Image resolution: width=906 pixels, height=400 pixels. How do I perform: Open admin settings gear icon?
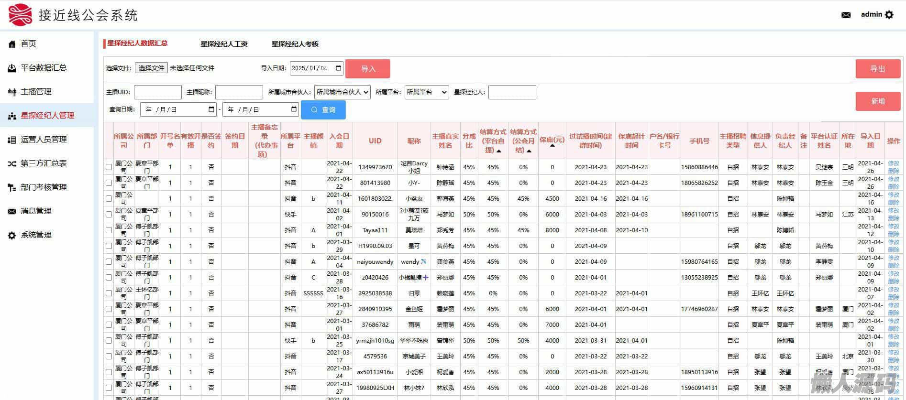889,15
